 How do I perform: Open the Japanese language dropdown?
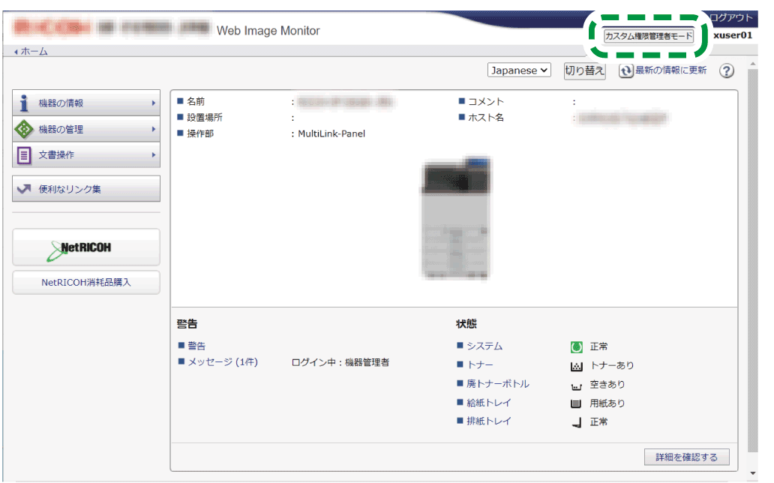[520, 70]
